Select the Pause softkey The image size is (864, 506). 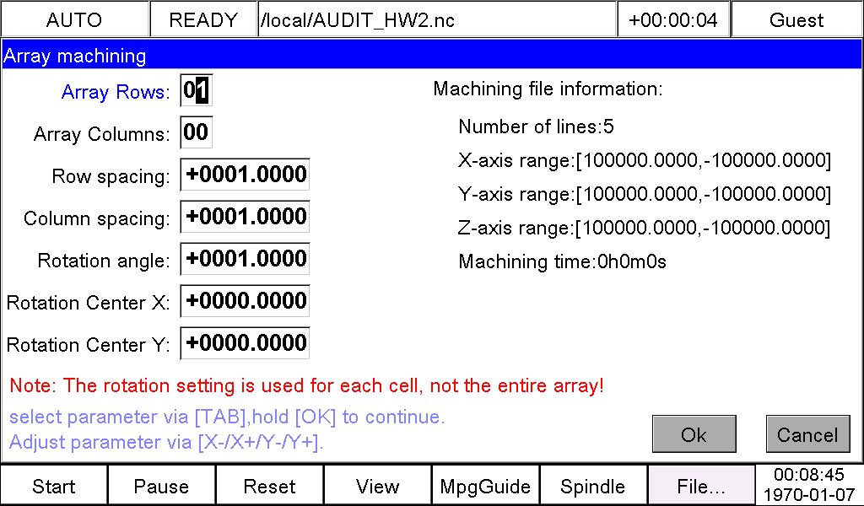click(x=161, y=486)
